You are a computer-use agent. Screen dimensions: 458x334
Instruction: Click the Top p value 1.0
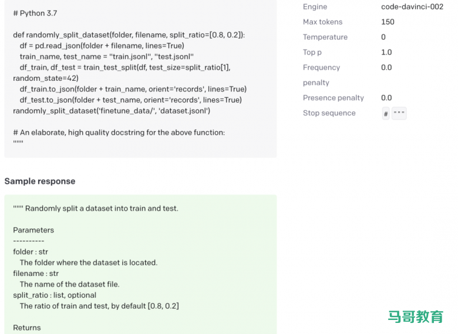click(386, 52)
